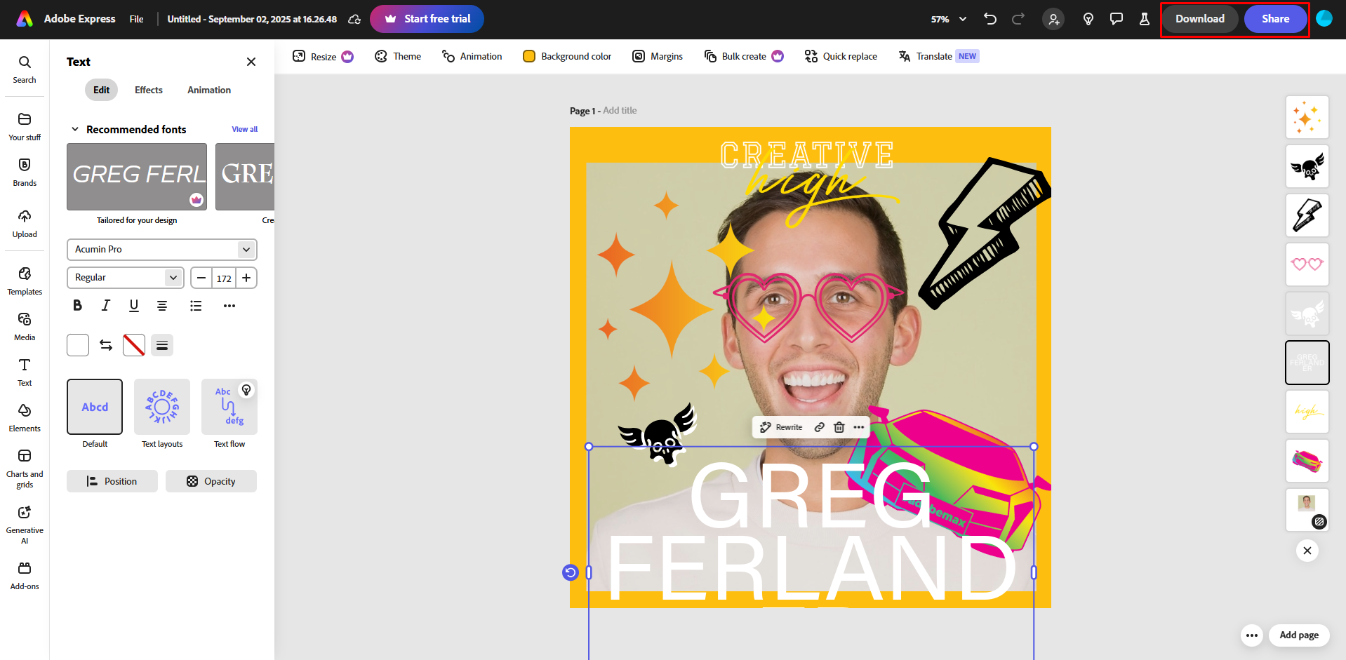1346x660 pixels.
Task: Open the beaker experiments icon
Action: click(1145, 19)
